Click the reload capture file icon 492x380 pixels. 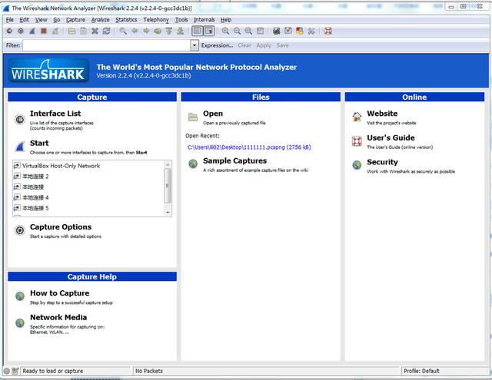point(106,31)
